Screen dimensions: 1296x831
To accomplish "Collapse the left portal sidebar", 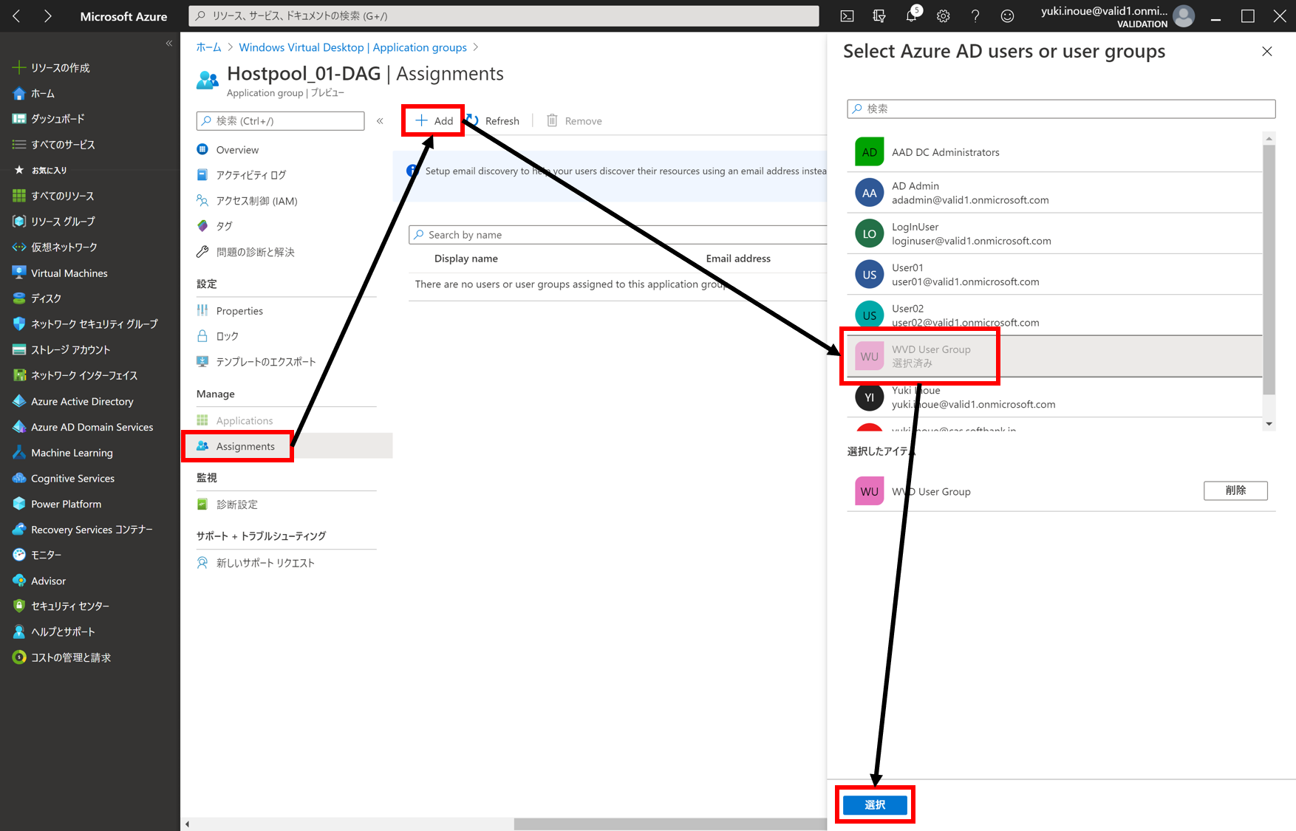I will (169, 44).
